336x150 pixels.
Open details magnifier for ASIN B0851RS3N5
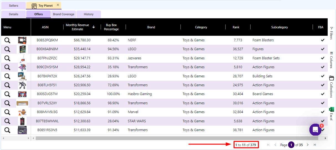click(x=7, y=130)
